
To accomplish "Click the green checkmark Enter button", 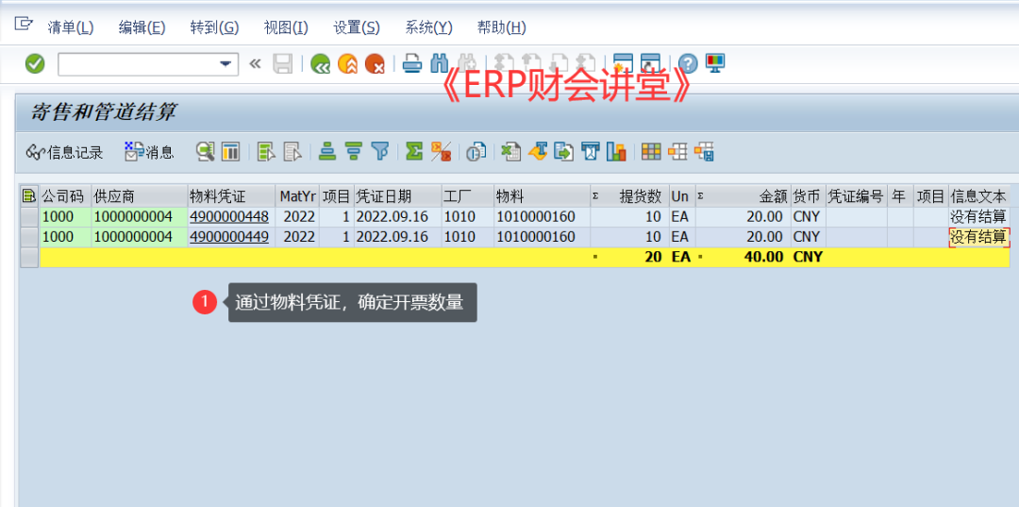I will [35, 64].
